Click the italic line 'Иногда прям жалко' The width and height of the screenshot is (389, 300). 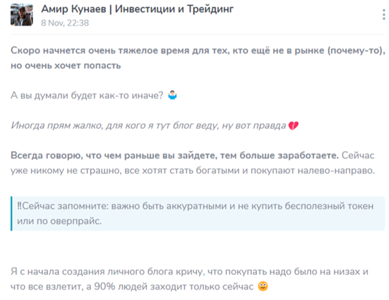148,125
